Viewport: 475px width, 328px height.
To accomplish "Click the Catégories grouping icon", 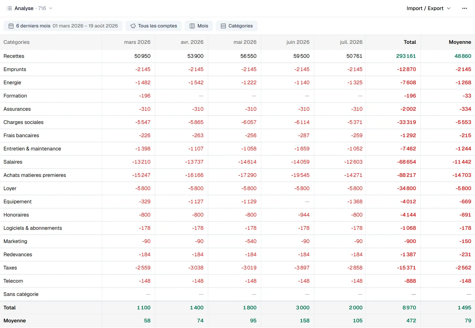I will coord(223,26).
